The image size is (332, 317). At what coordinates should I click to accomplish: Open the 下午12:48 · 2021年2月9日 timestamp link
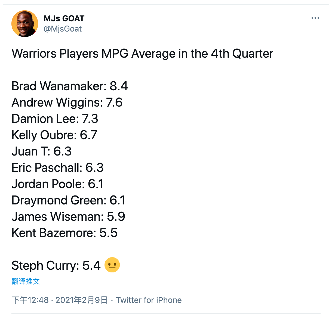(60, 300)
